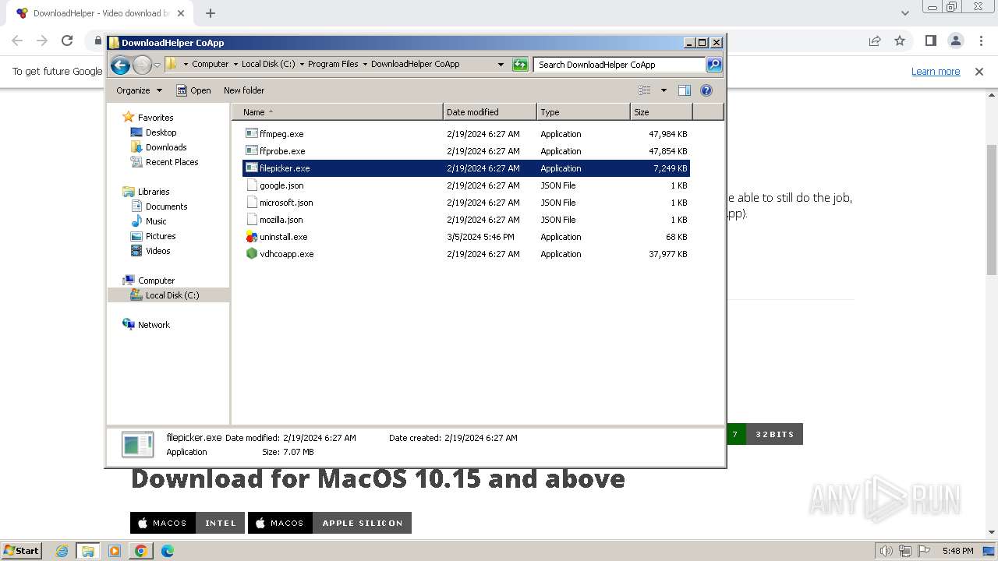This screenshot has height=561, width=998.
Task: Click Chrome share page icon
Action: pyautogui.click(x=875, y=41)
